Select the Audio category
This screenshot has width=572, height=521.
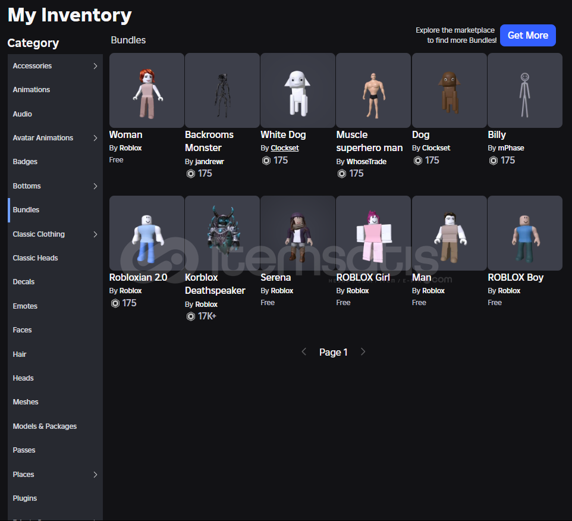coord(55,114)
